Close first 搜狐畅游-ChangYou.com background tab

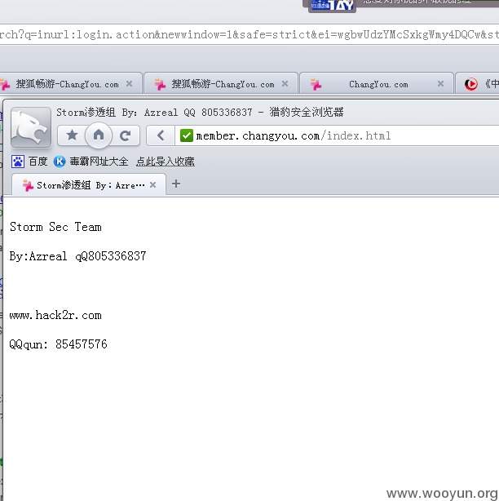[x=130, y=84]
